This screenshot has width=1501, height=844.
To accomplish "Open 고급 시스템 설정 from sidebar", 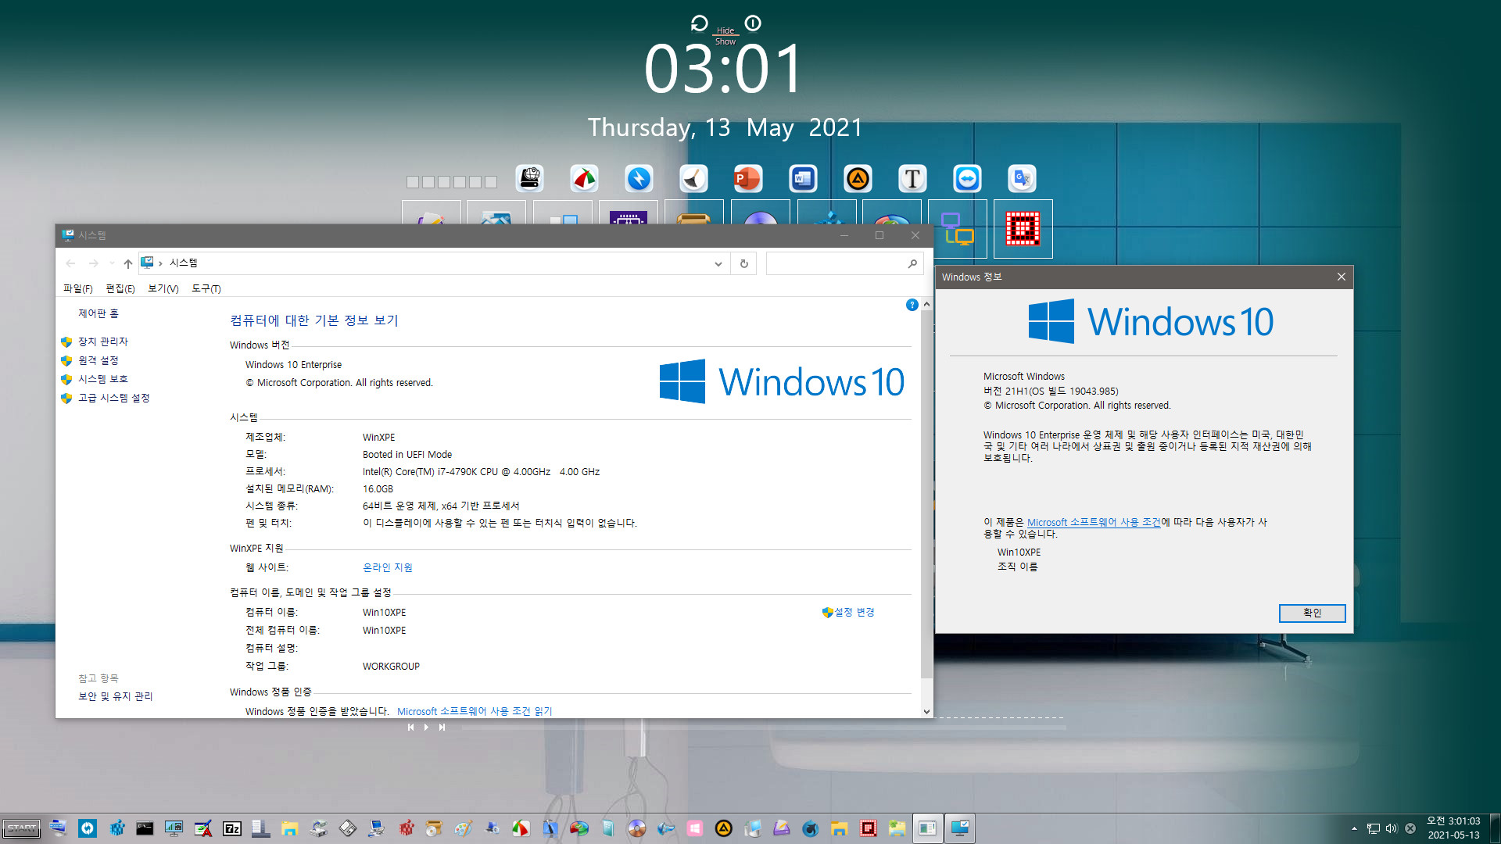I will coord(113,398).
